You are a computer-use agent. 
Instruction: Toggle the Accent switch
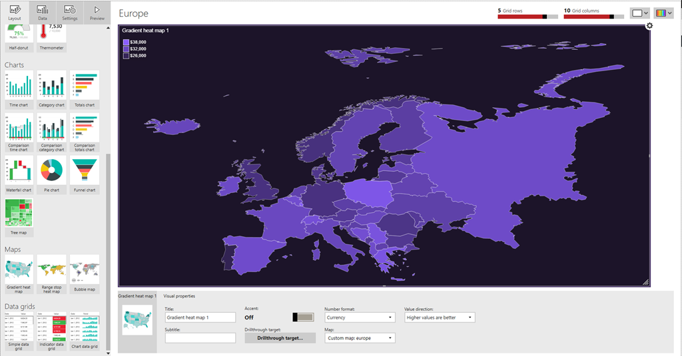[303, 317]
